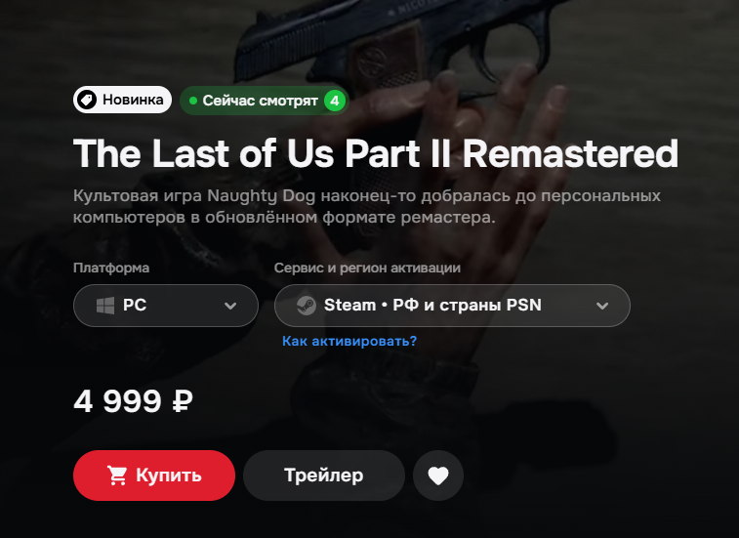Click the green viewer count badge showing 4
The width and height of the screenshot is (739, 538).
(335, 101)
